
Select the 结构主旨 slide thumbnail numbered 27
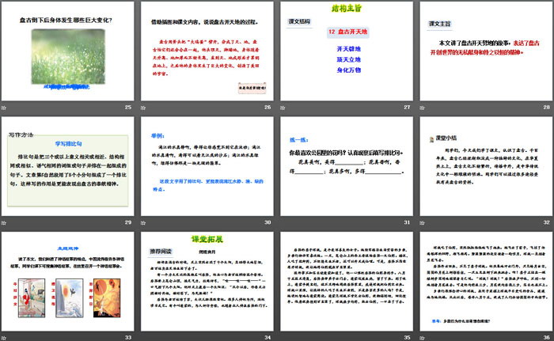(x=346, y=50)
